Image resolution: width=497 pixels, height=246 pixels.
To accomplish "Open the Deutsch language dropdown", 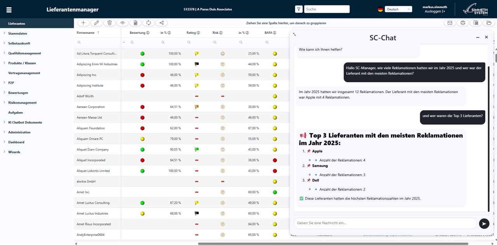I will pyautogui.click(x=398, y=9).
